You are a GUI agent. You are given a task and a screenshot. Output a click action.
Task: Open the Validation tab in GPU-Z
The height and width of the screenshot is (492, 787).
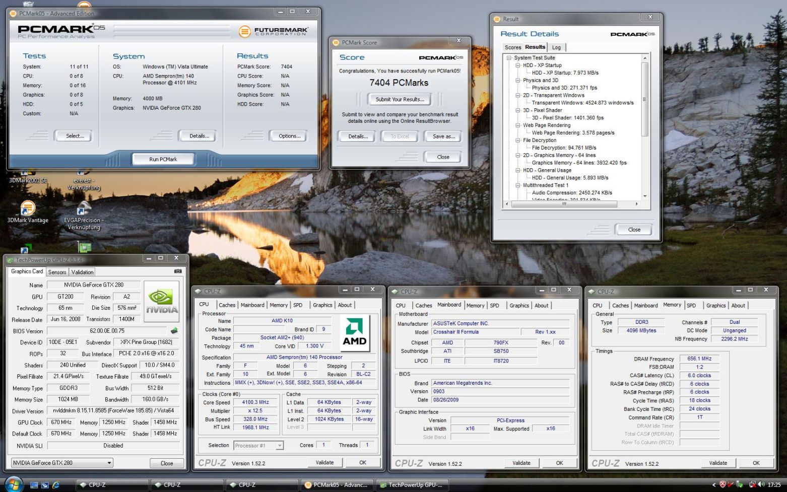pos(82,272)
